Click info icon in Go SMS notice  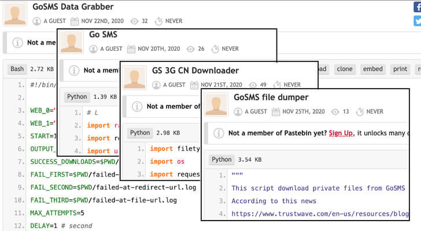74,71
